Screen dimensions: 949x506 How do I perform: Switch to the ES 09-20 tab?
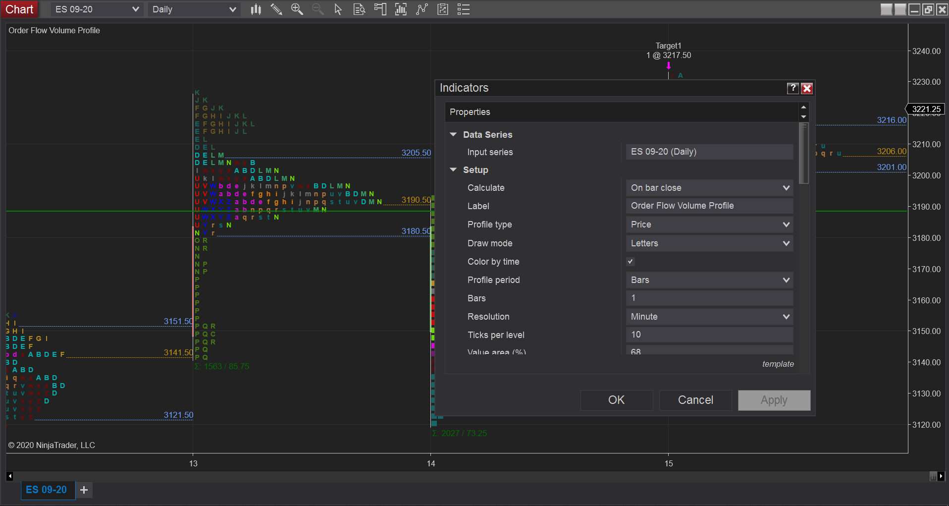[47, 490]
